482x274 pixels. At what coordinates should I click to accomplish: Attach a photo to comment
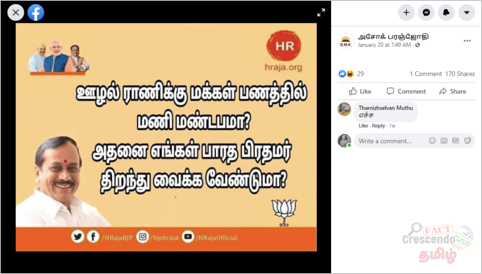(444, 141)
